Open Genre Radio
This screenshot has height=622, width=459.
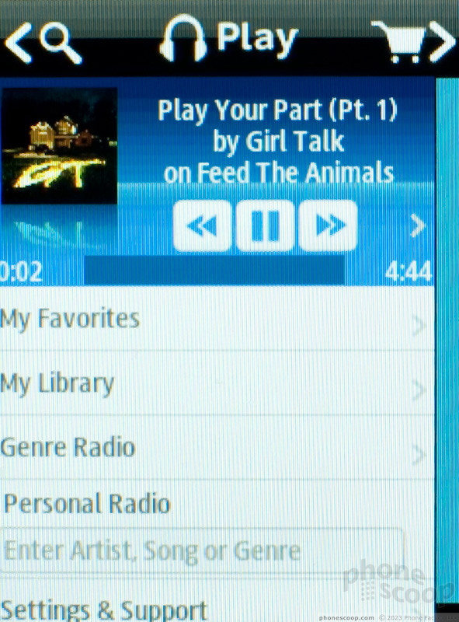(217, 448)
